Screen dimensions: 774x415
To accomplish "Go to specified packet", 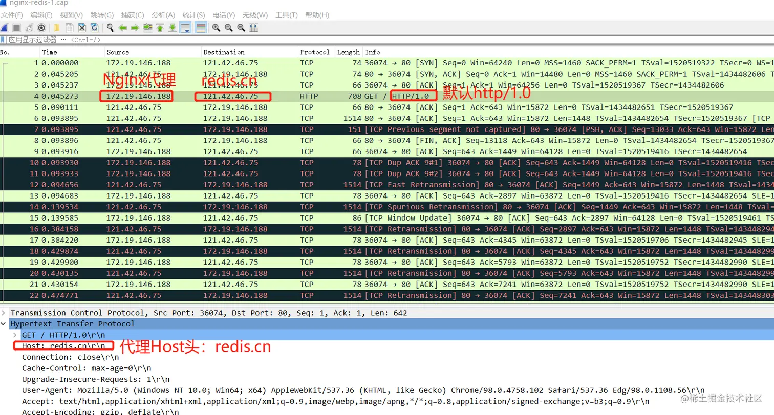I will (148, 28).
